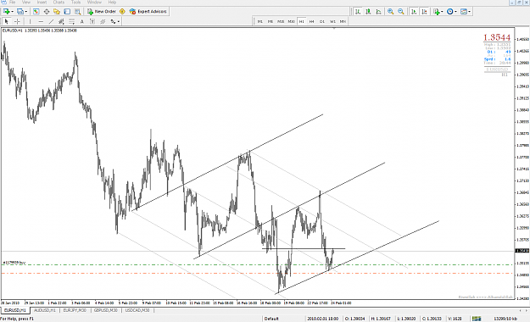
Task: Click the New Order button
Action: point(102,12)
